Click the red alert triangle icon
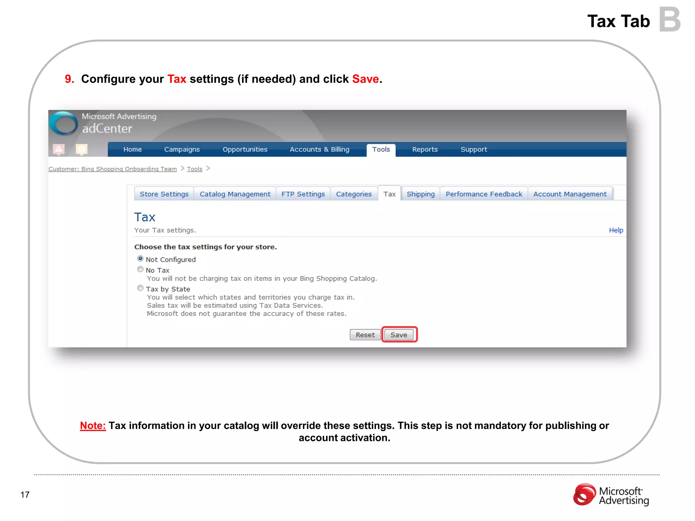 click(x=59, y=150)
